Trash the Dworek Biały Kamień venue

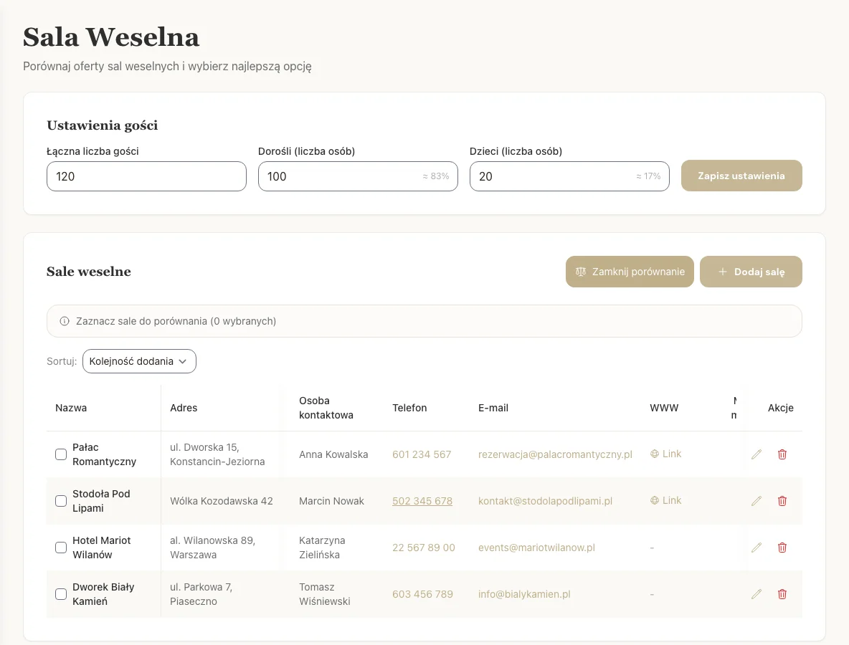(782, 594)
